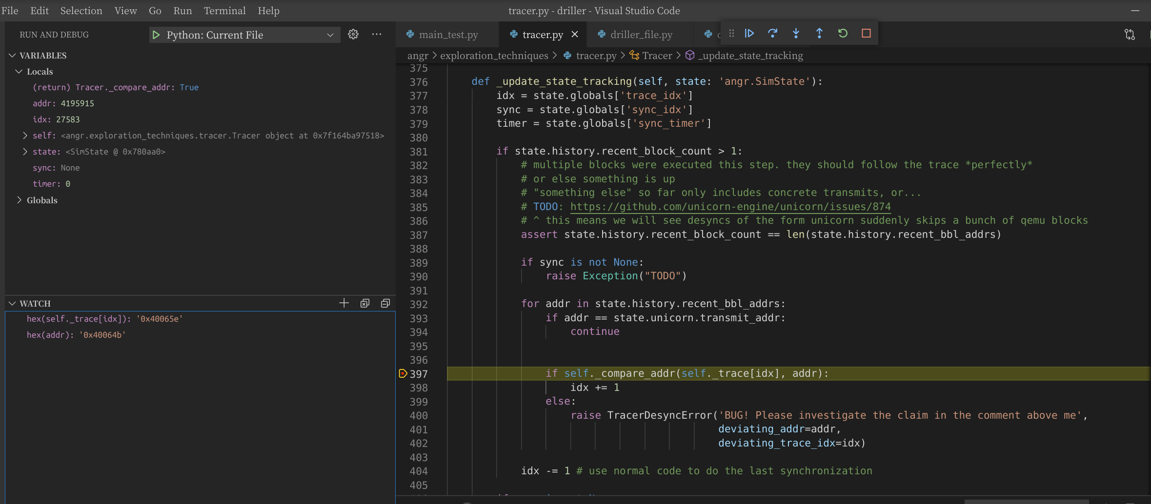Minimize the VS Code window
This screenshot has width=1151, height=504.
coord(1135,11)
